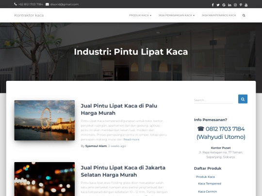This screenshot has width=262, height=196.
Task: Open the search icon in the navigation menu
Action: click(244, 15)
